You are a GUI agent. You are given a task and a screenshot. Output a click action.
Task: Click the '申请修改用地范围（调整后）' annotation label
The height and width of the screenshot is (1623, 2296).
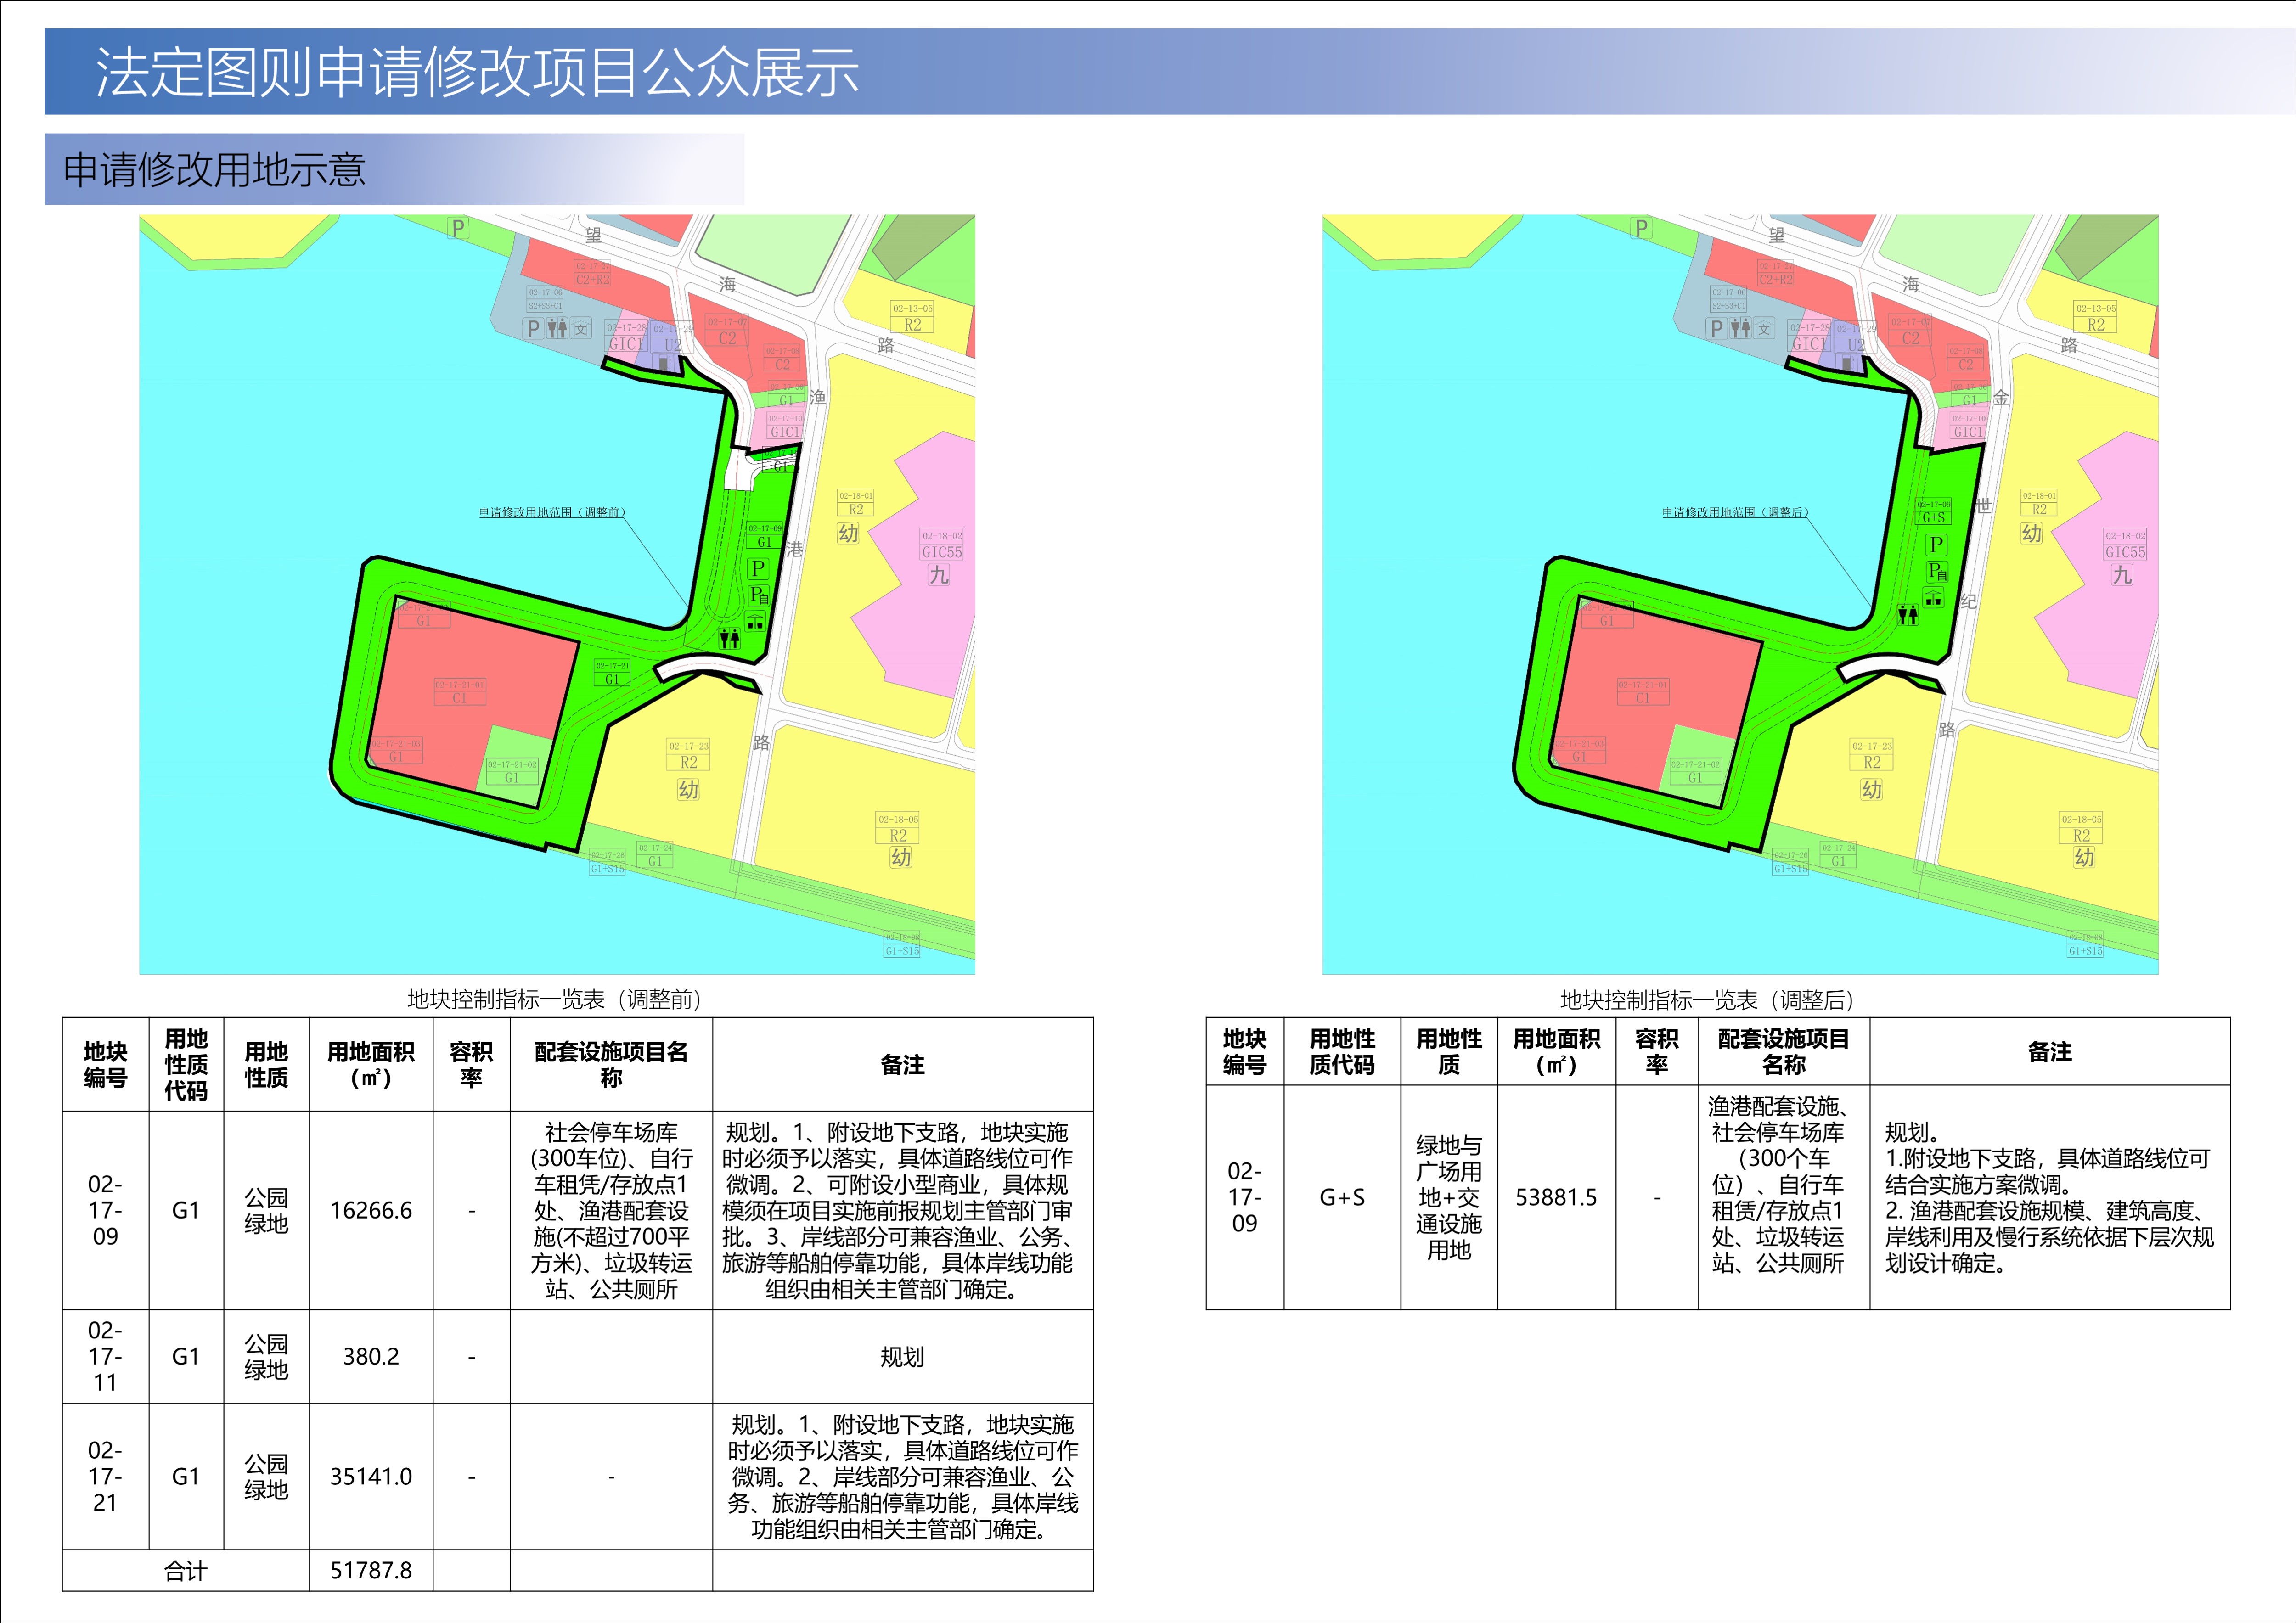click(x=1735, y=512)
